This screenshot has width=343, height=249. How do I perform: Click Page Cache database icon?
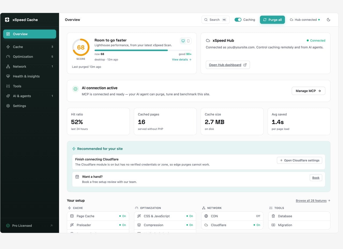pyautogui.click(x=72, y=216)
